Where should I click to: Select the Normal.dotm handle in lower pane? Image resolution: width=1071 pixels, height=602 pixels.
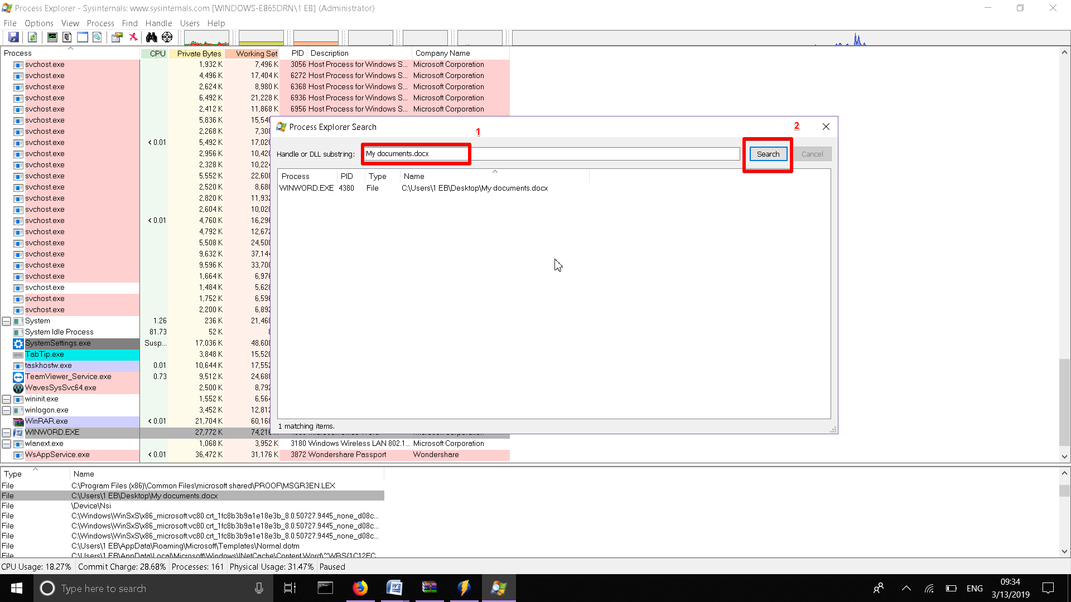coord(192,546)
